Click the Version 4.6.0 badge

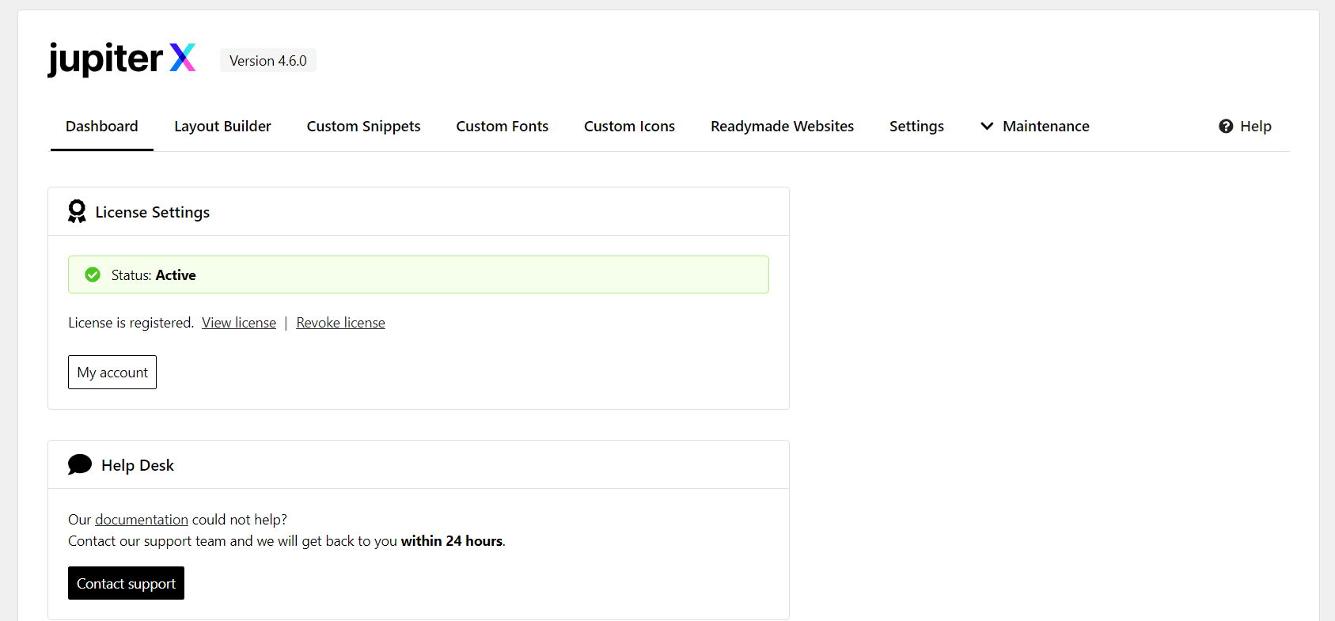[268, 61]
